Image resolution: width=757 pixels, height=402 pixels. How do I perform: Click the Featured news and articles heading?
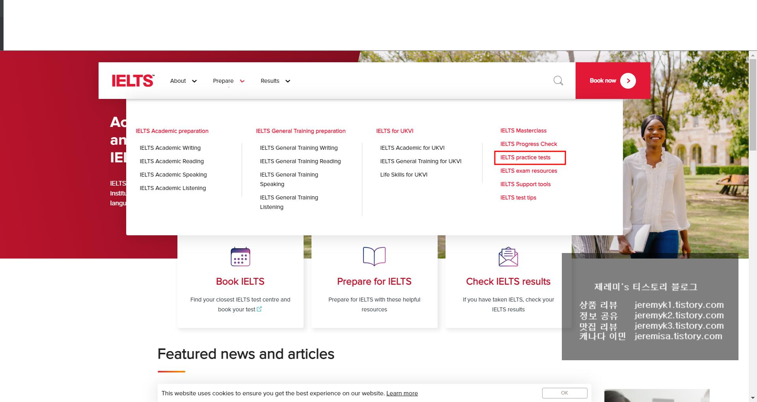coord(246,354)
